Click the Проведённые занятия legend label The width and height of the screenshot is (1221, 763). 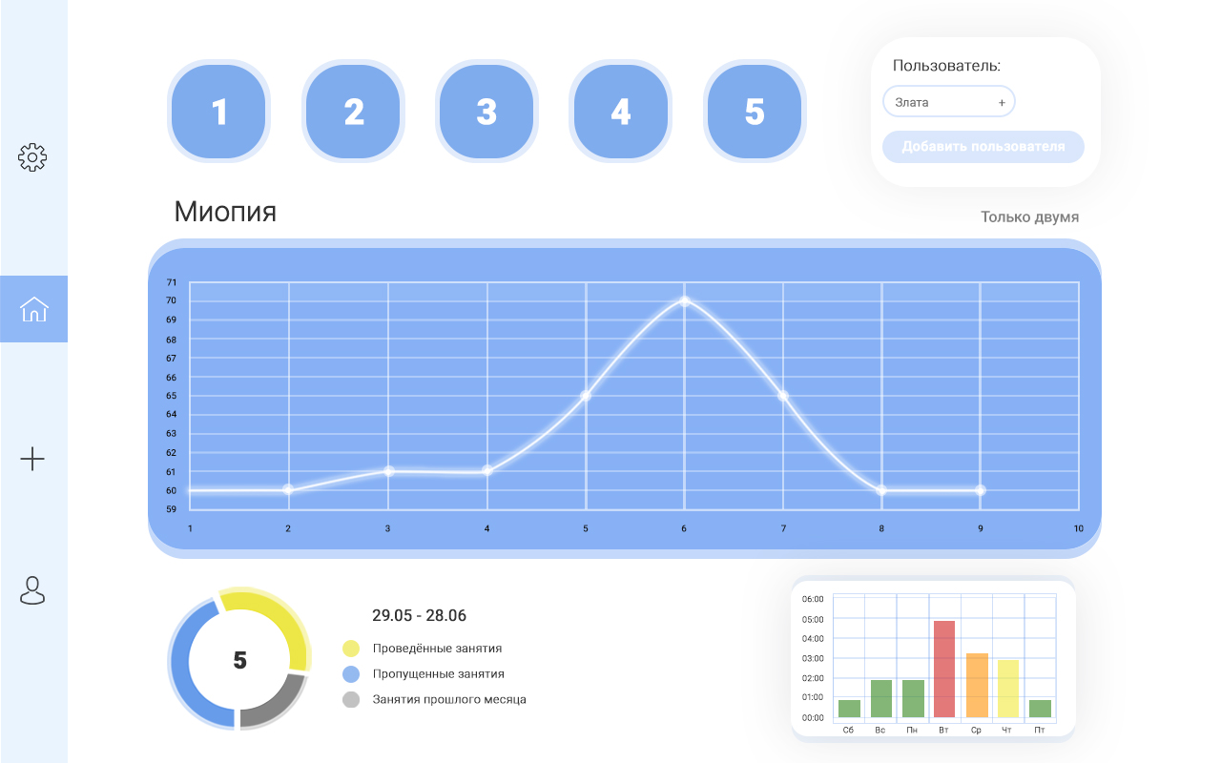(438, 649)
